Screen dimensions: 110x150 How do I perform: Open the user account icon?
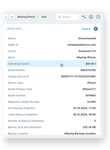click(x=91, y=17)
